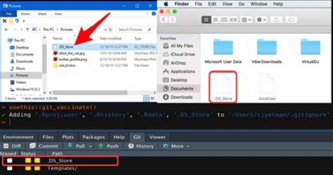Open the quick access toolbar customize dropdown

(24, 21)
